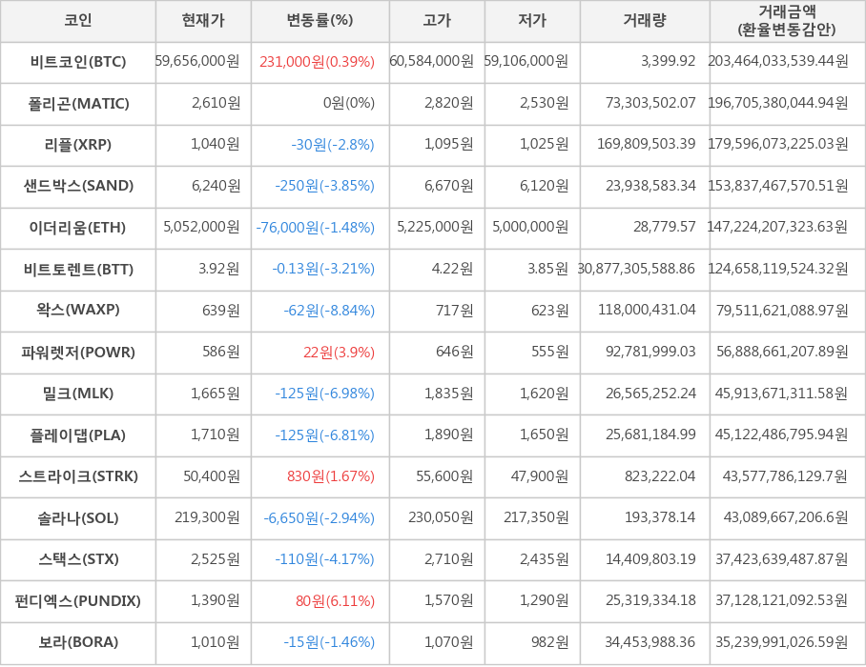Click the 솔라나(SOL) coin name
Image resolution: width=866 pixels, height=667 pixels.
pos(78,518)
